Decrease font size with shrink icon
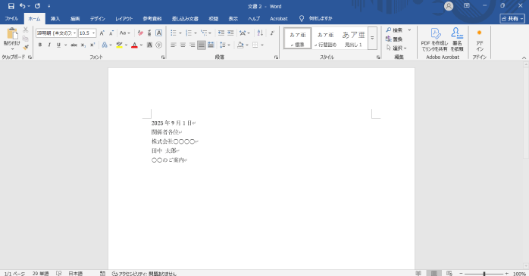Image resolution: width=529 pixels, height=276 pixels. (111, 33)
